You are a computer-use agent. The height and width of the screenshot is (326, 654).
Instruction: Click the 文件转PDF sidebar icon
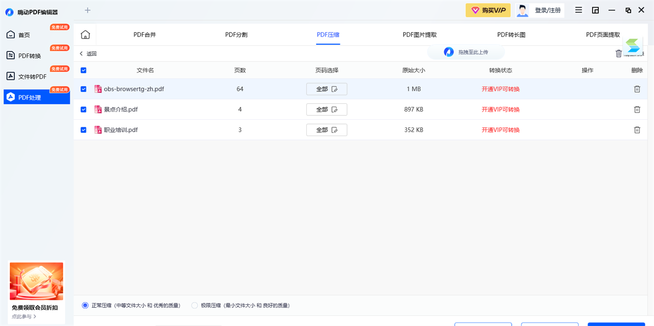tap(10, 76)
